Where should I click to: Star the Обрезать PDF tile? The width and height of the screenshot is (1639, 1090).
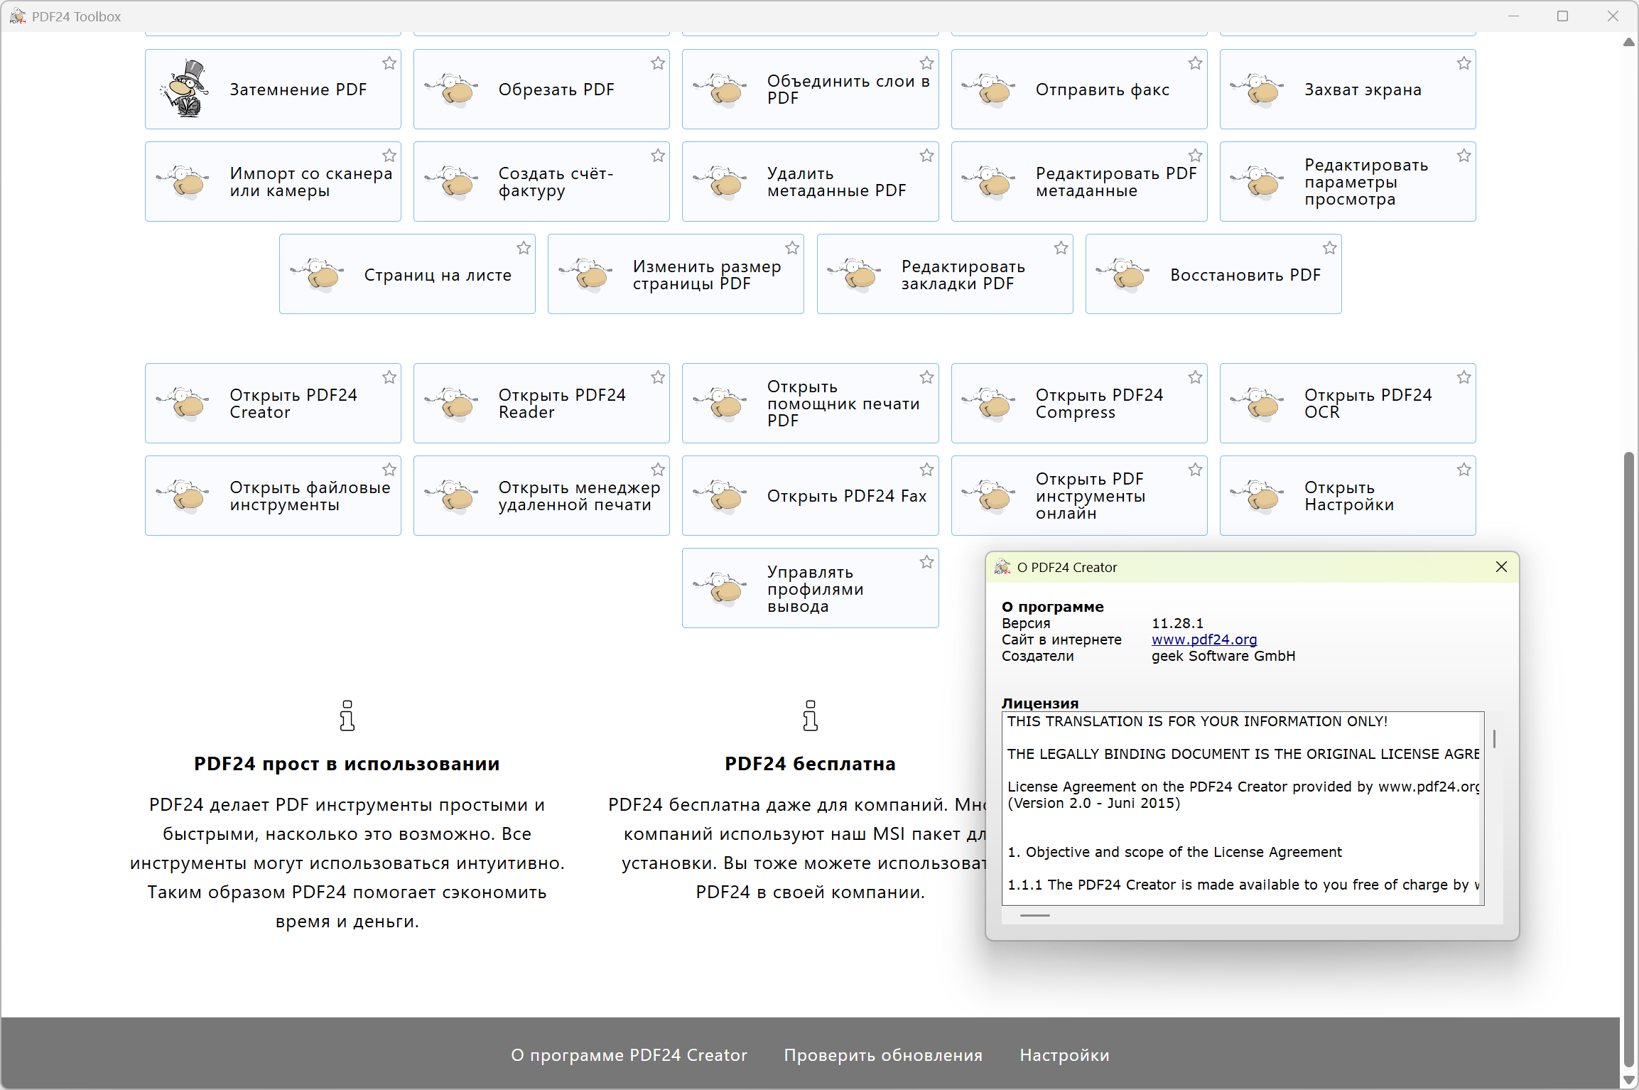click(x=658, y=63)
